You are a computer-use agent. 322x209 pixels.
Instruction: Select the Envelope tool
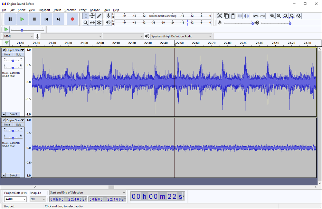coord(92,16)
